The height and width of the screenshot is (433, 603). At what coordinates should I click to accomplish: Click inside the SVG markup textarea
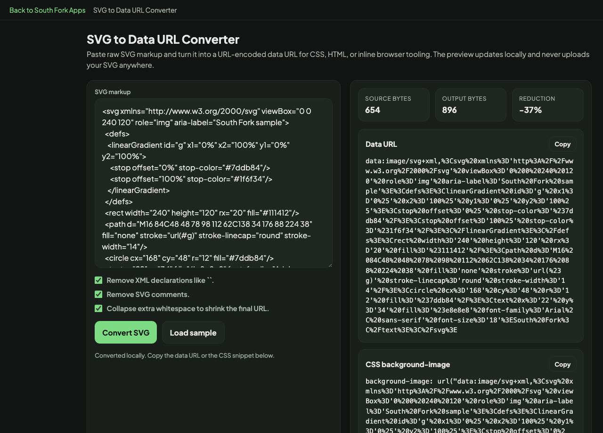pos(213,183)
